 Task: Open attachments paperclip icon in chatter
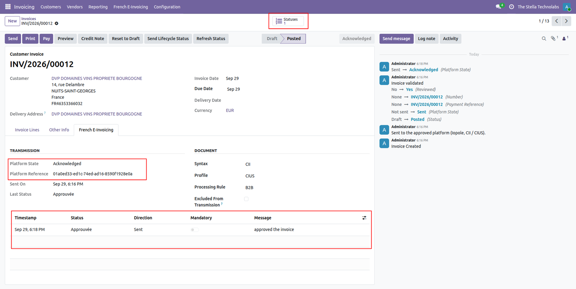(554, 38)
